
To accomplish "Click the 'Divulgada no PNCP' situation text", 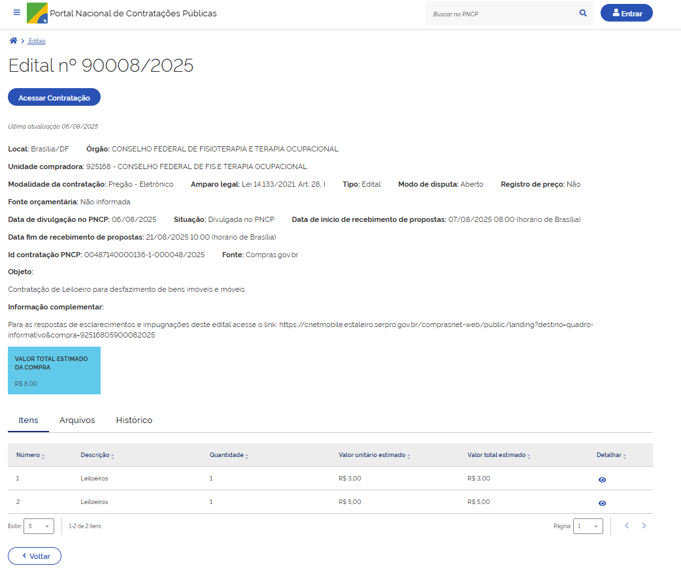I will (241, 219).
